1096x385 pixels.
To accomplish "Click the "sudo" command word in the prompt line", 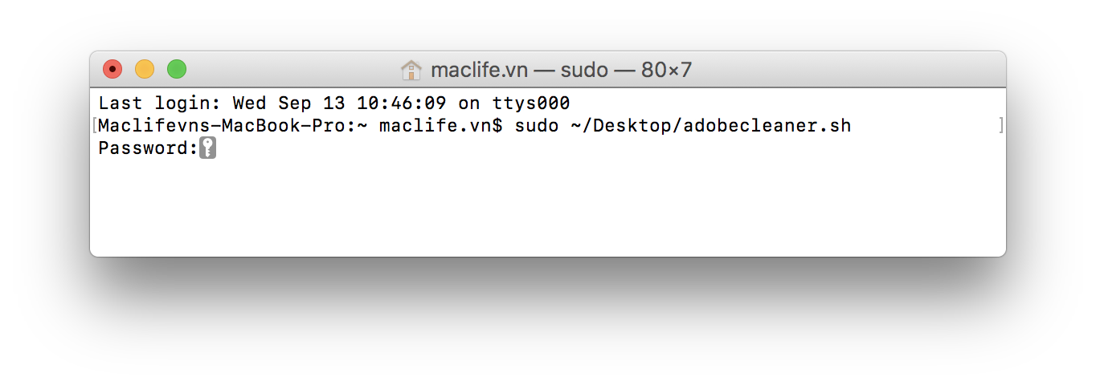I will [x=536, y=126].
